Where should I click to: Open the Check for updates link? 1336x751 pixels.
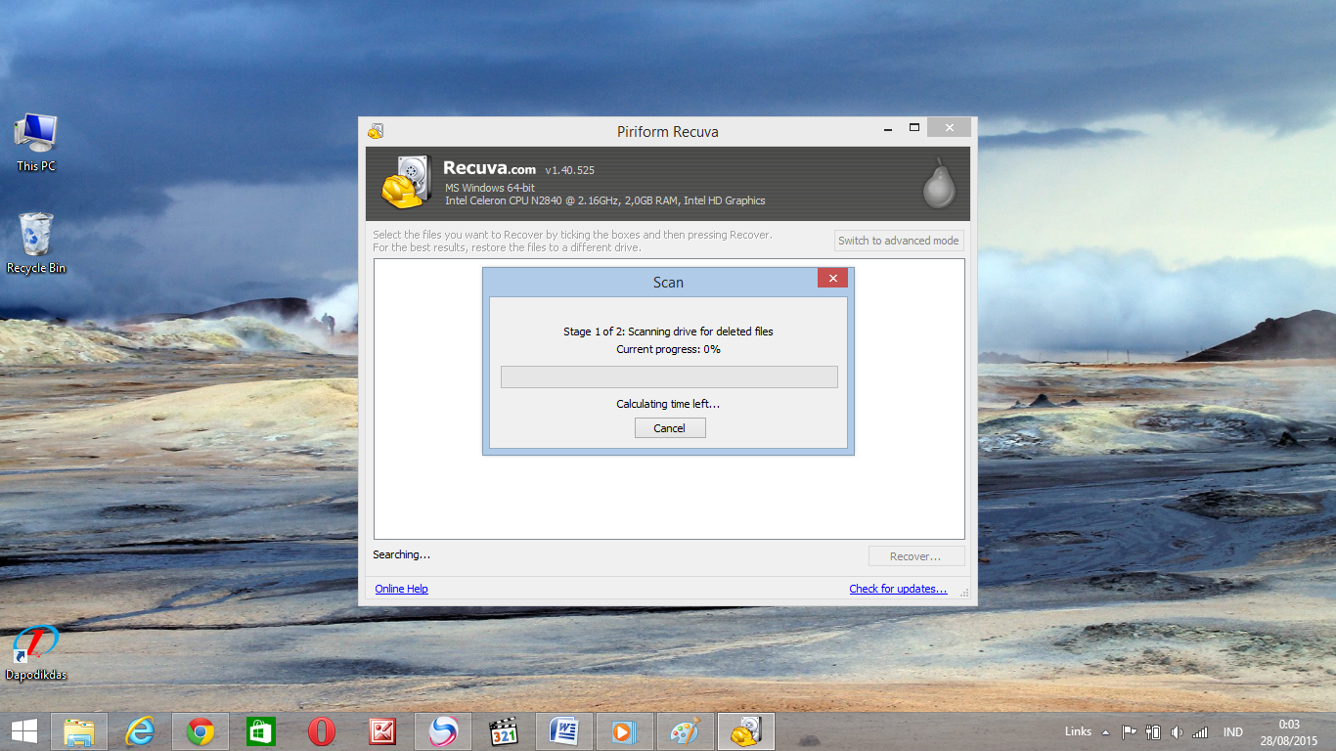[898, 589]
